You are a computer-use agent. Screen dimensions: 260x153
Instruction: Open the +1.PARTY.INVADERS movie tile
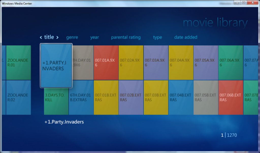pos(56,66)
